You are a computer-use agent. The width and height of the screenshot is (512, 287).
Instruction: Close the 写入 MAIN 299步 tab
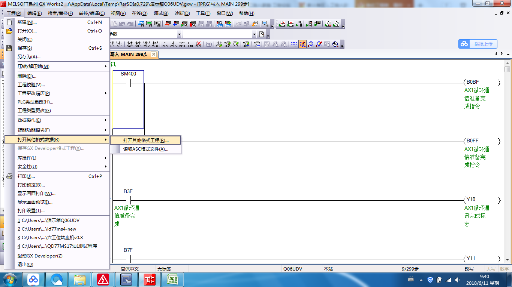[153, 54]
